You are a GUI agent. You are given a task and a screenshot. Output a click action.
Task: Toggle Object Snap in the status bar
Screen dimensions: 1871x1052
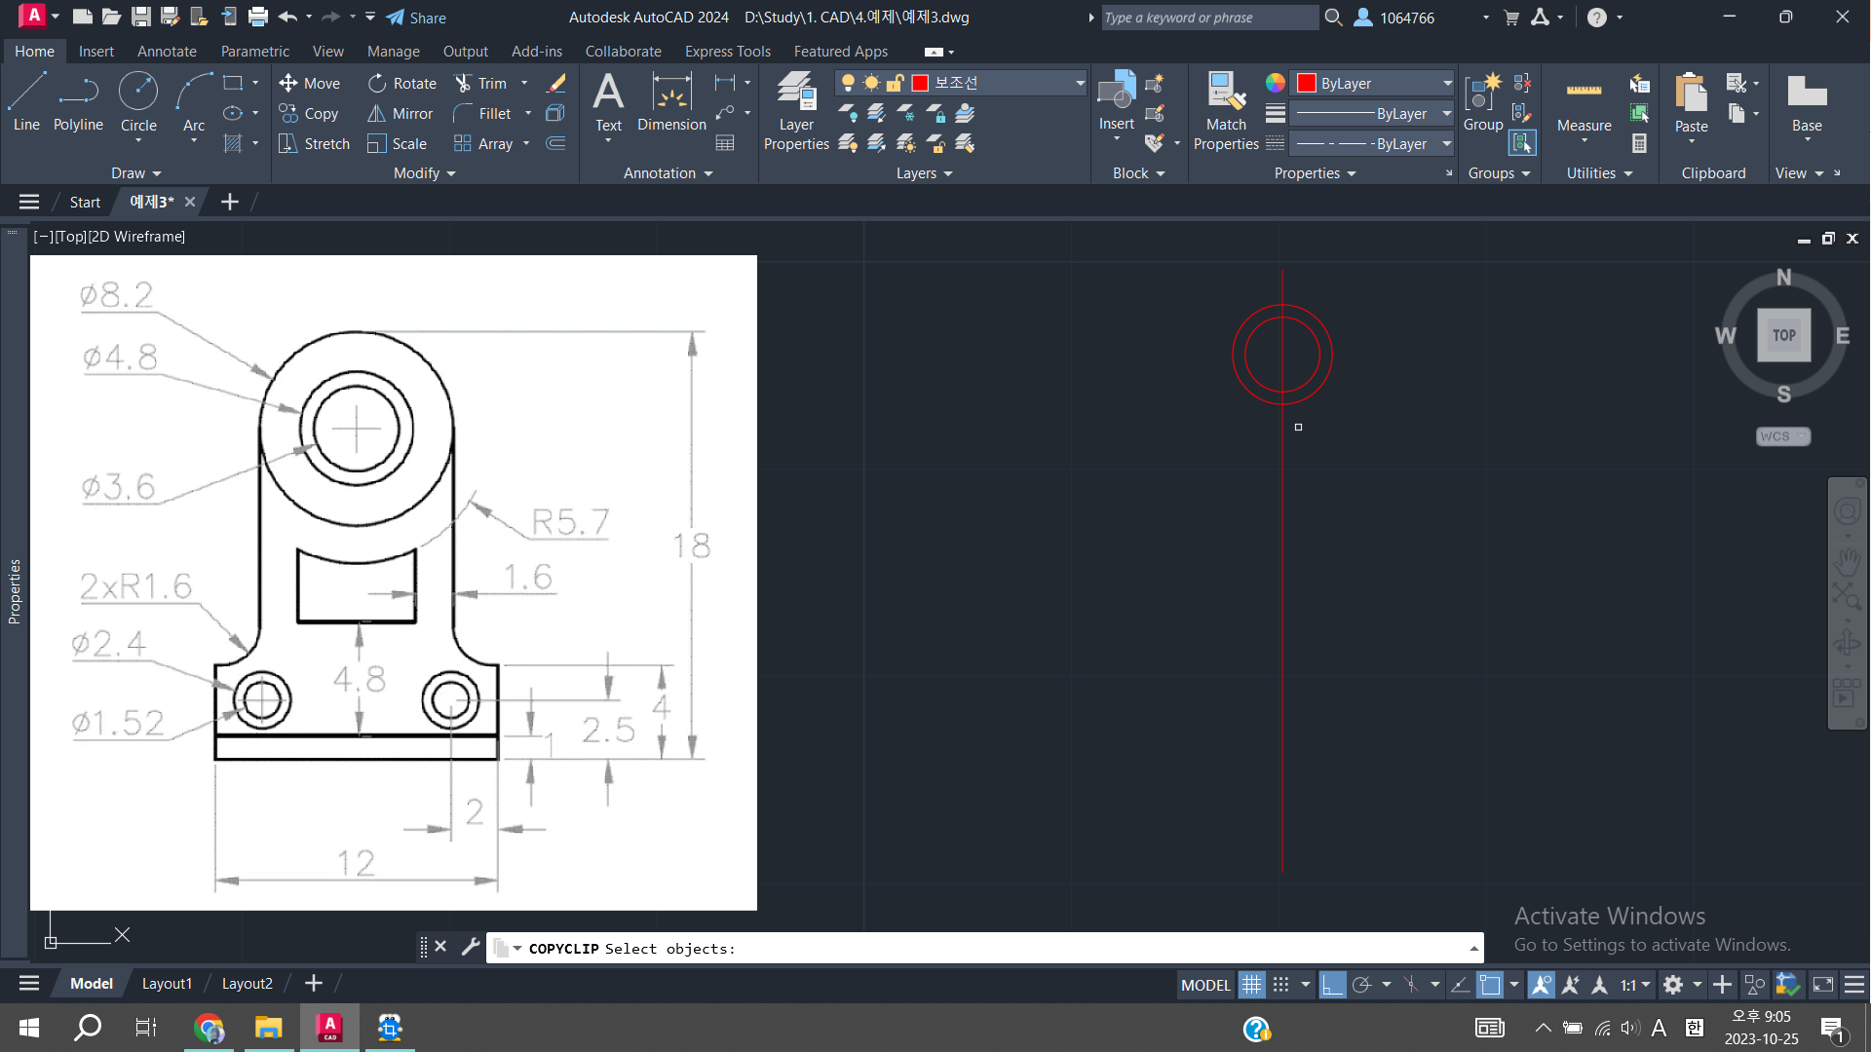(1490, 985)
